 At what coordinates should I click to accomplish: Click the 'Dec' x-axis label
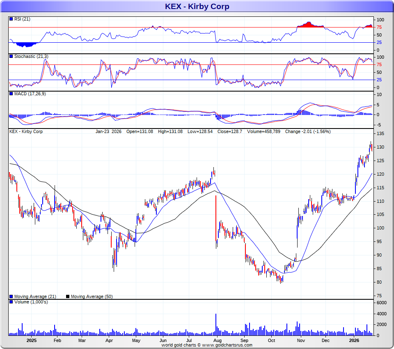(325, 340)
